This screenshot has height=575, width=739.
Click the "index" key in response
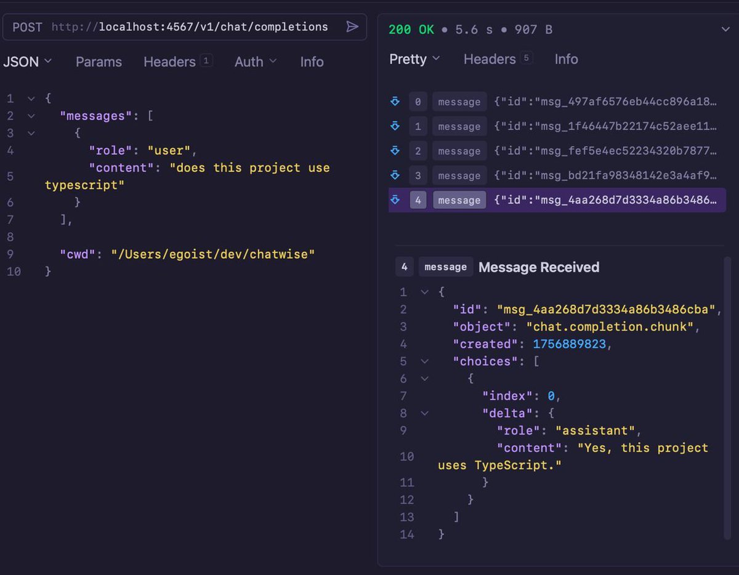[x=507, y=396]
